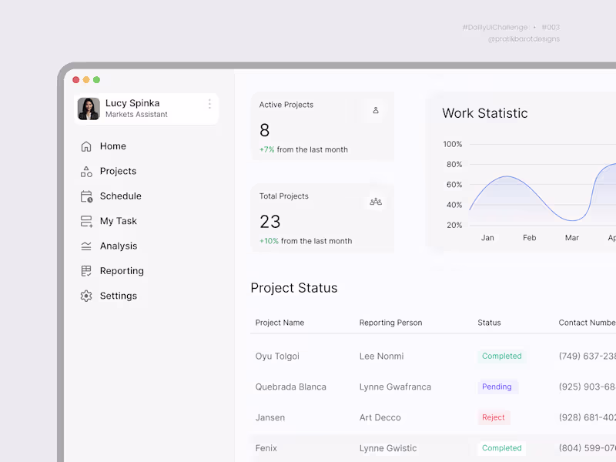The width and height of the screenshot is (616, 462).
Task: Open Settings via the gear icon
Action: [85, 296]
